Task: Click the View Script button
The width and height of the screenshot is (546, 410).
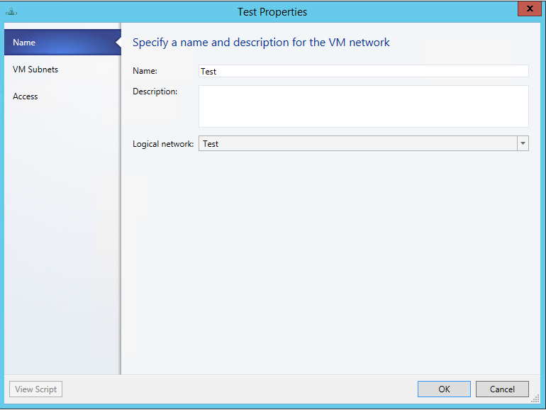Action: (36, 389)
